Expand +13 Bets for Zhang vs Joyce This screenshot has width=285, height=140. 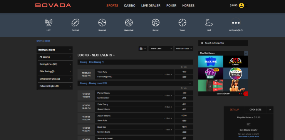[x=168, y=107]
